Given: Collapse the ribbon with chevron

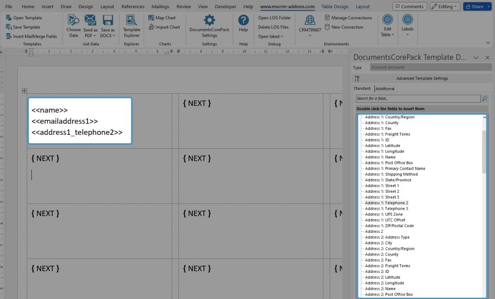Looking at the screenshot, I should (488, 43).
